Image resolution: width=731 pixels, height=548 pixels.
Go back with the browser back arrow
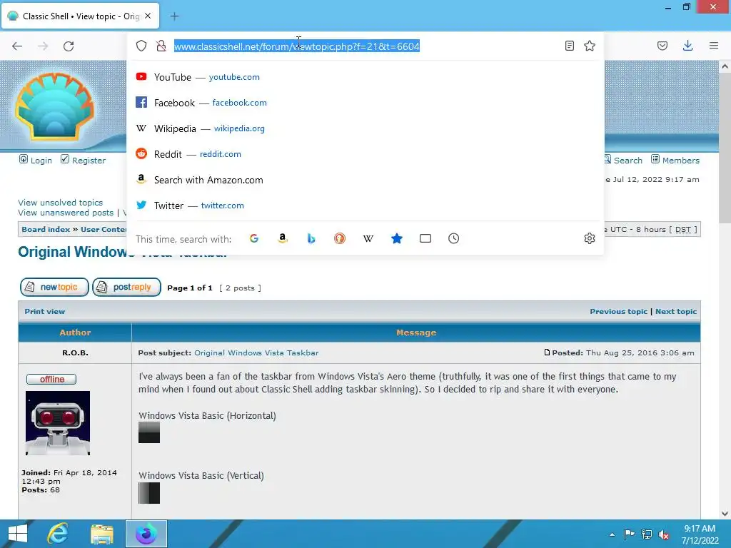point(17,46)
